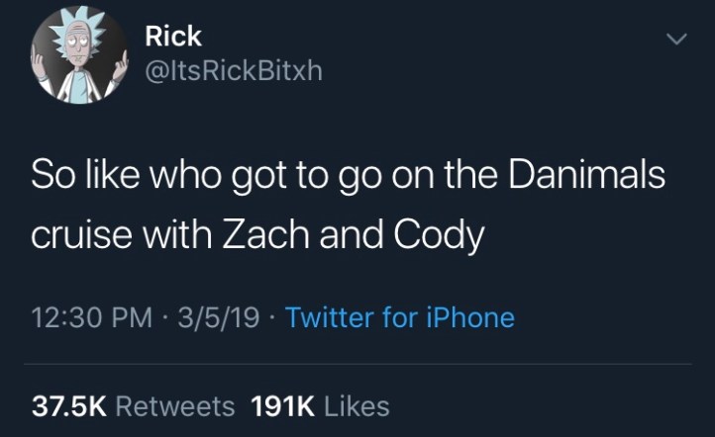Click the word "Danimals" in the tweet
This screenshot has height=437, width=715.
pyautogui.click(x=589, y=177)
